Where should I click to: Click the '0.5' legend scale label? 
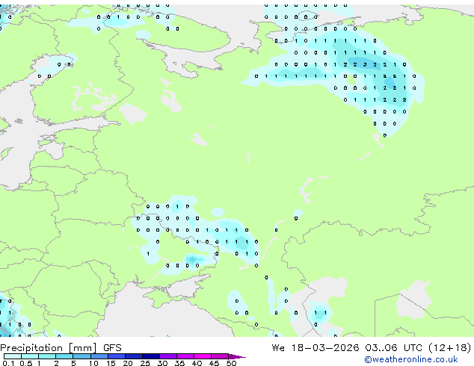tap(26, 363)
